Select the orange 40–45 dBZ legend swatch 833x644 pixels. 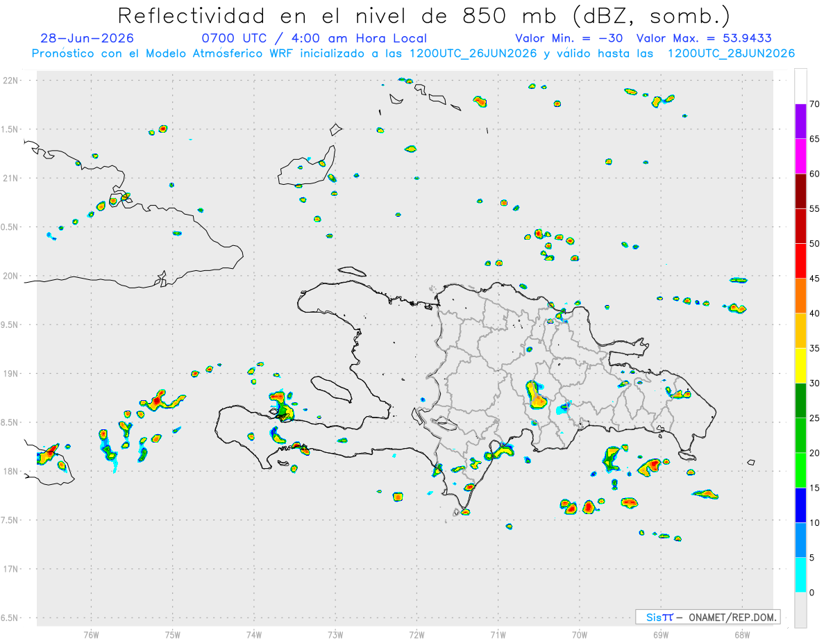point(800,296)
